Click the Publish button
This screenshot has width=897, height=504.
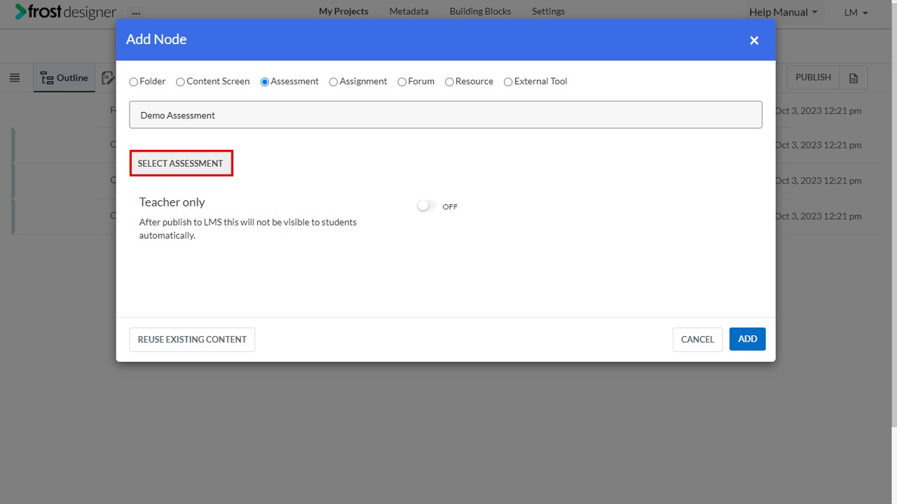coord(813,78)
